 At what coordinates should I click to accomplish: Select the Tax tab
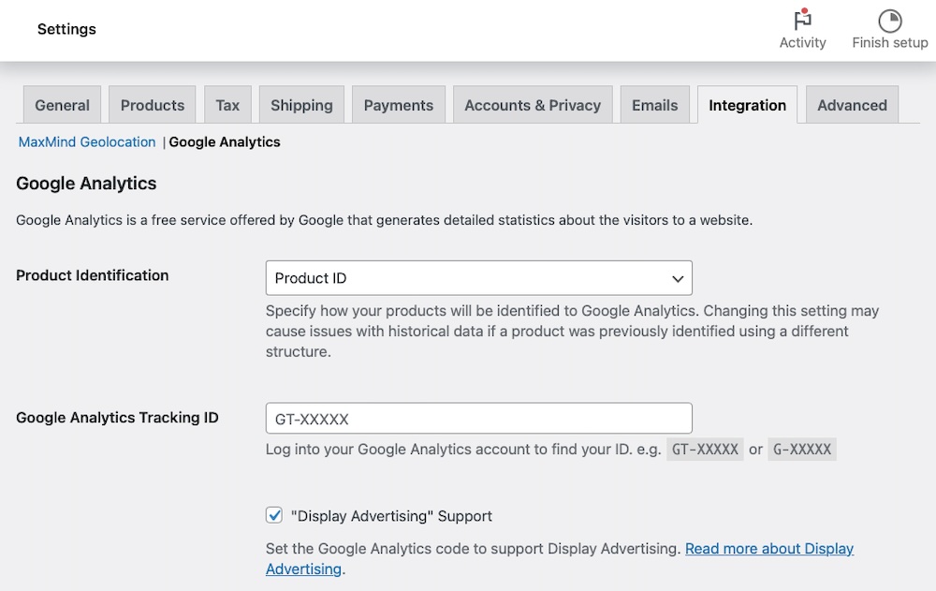227,105
